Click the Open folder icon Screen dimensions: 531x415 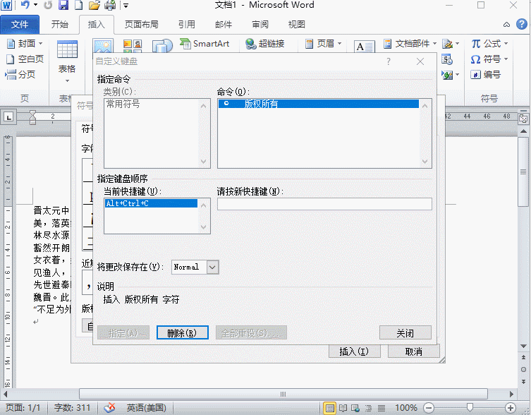pyautogui.click(x=94, y=5)
